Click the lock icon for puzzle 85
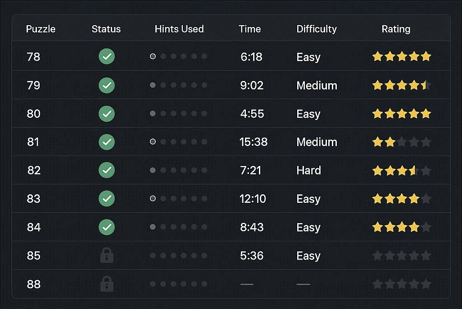This screenshot has width=462, height=309. click(x=107, y=255)
